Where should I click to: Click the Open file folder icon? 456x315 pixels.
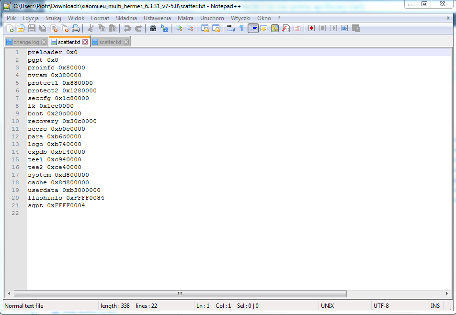click(20, 29)
